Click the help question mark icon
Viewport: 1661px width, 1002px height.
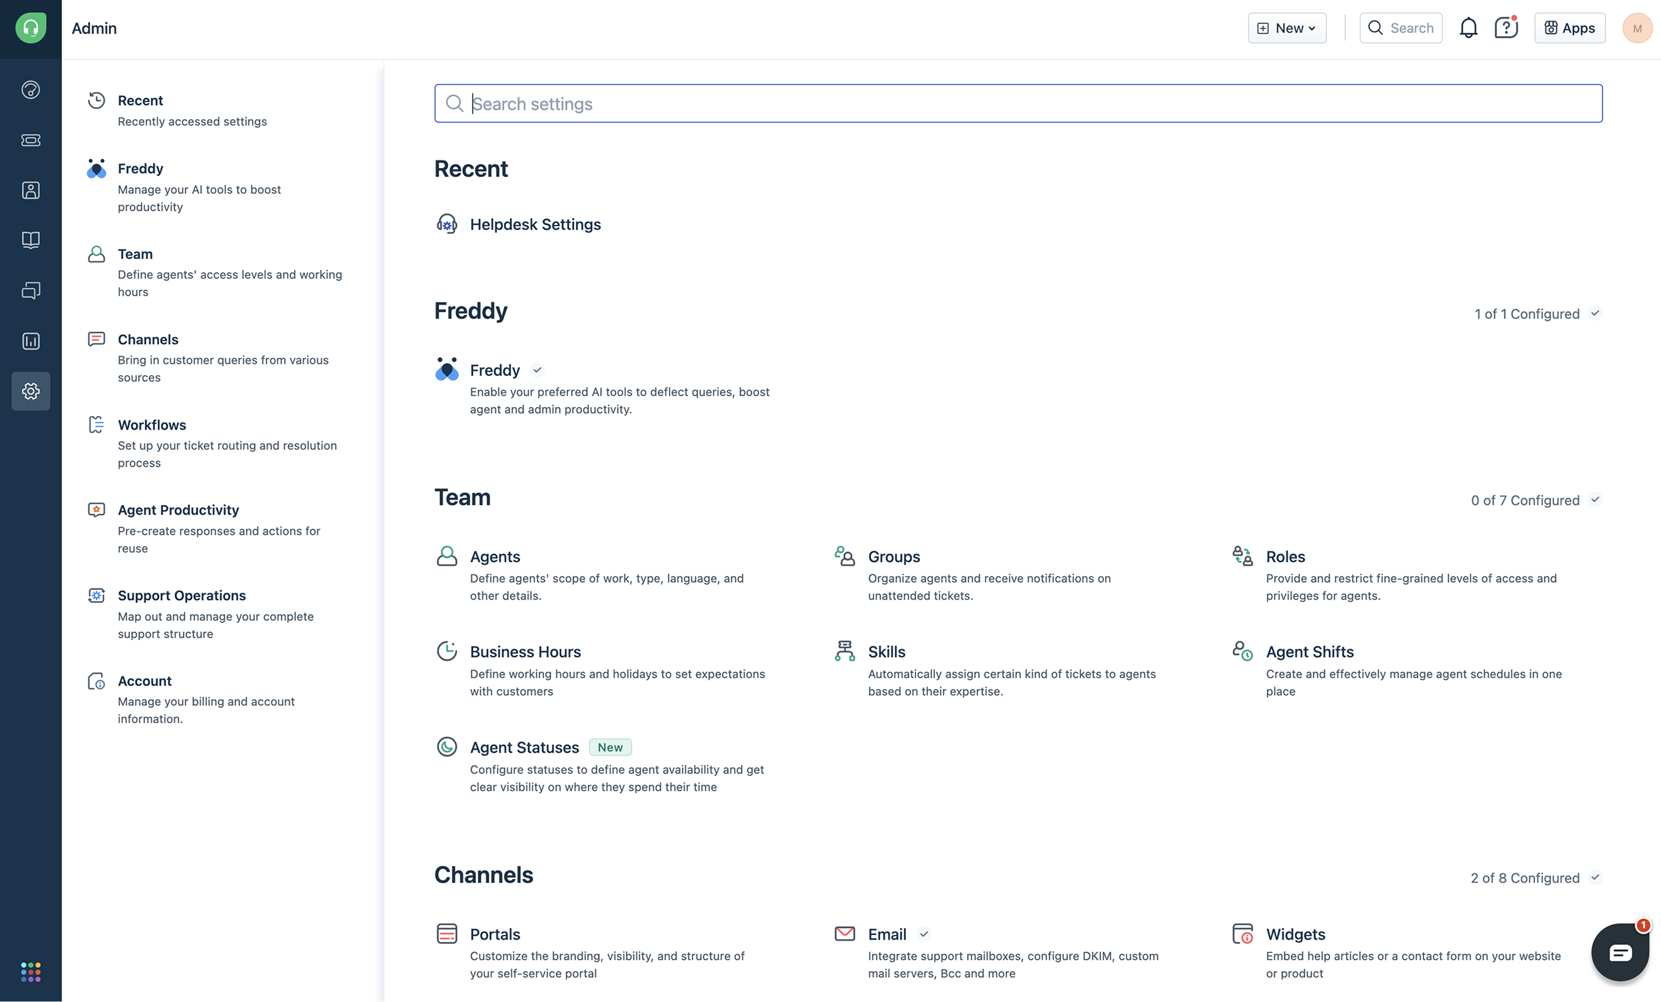tap(1505, 28)
